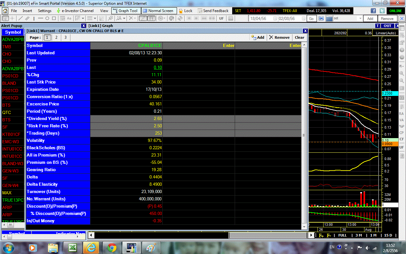Open the Insert menu

pyautogui.click(x=27, y=11)
